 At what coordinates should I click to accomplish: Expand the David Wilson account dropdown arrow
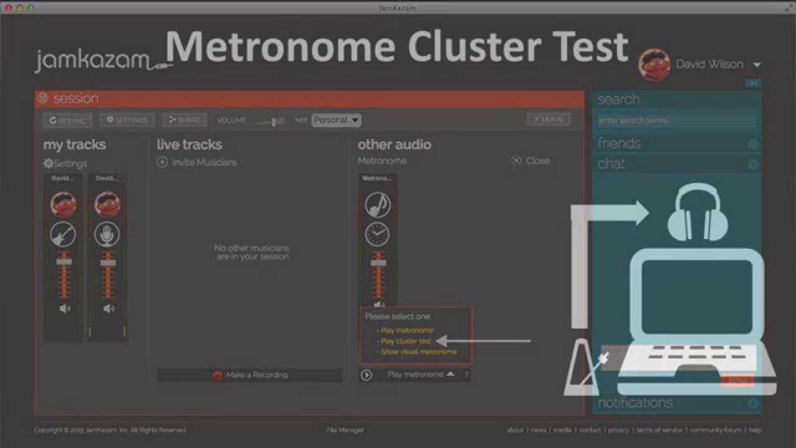[x=757, y=65]
